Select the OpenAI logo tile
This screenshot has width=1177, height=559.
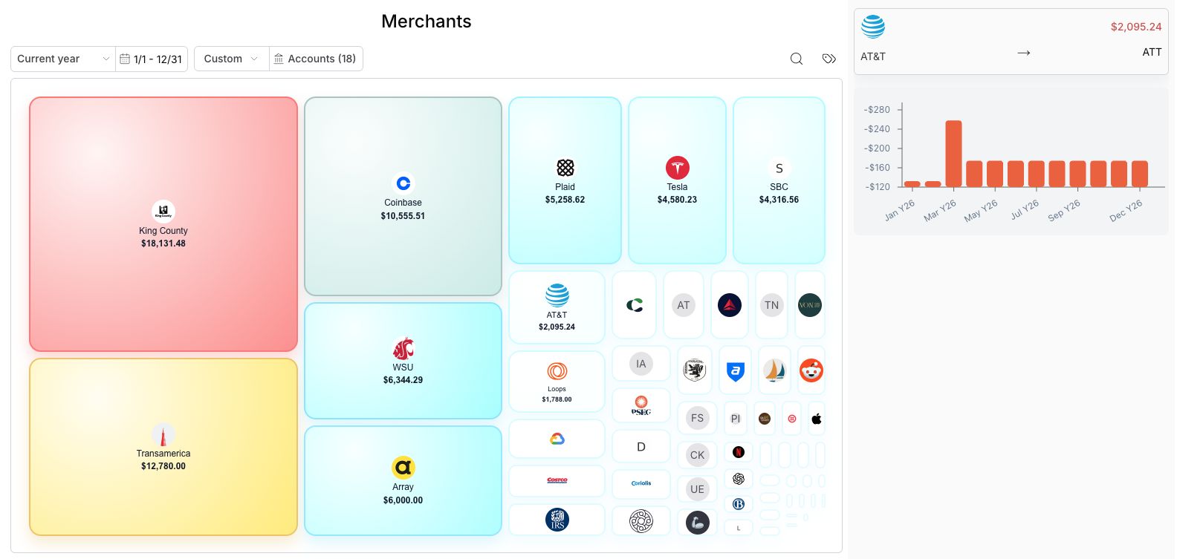(x=739, y=479)
